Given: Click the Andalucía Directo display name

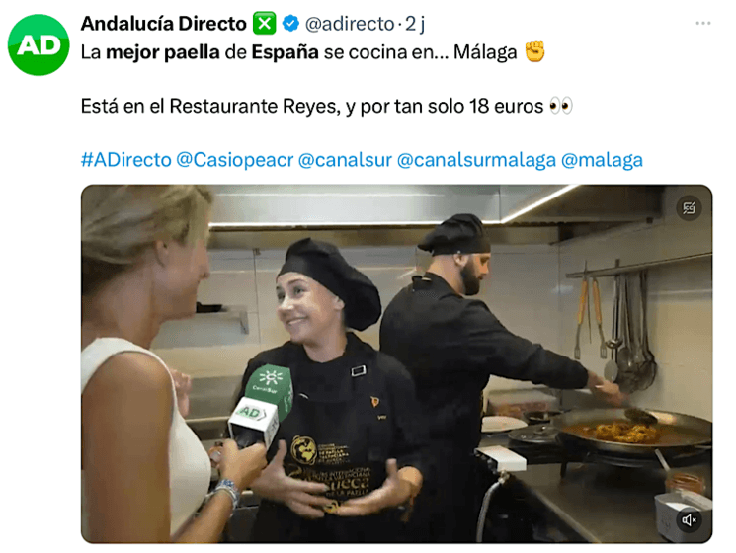Looking at the screenshot, I should (163, 24).
